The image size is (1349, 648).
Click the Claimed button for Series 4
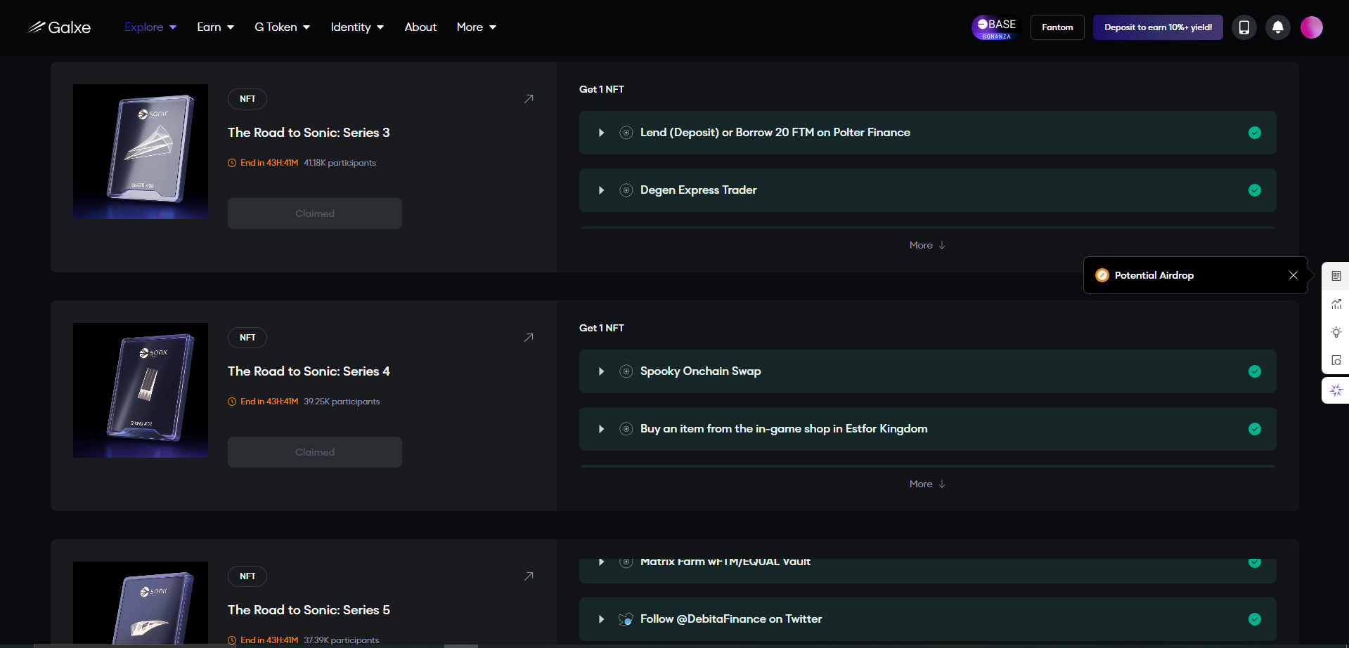click(x=315, y=452)
